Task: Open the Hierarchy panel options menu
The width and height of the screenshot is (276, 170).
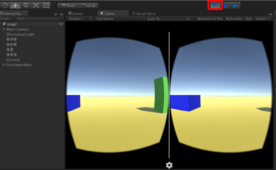Action: coord(61,14)
